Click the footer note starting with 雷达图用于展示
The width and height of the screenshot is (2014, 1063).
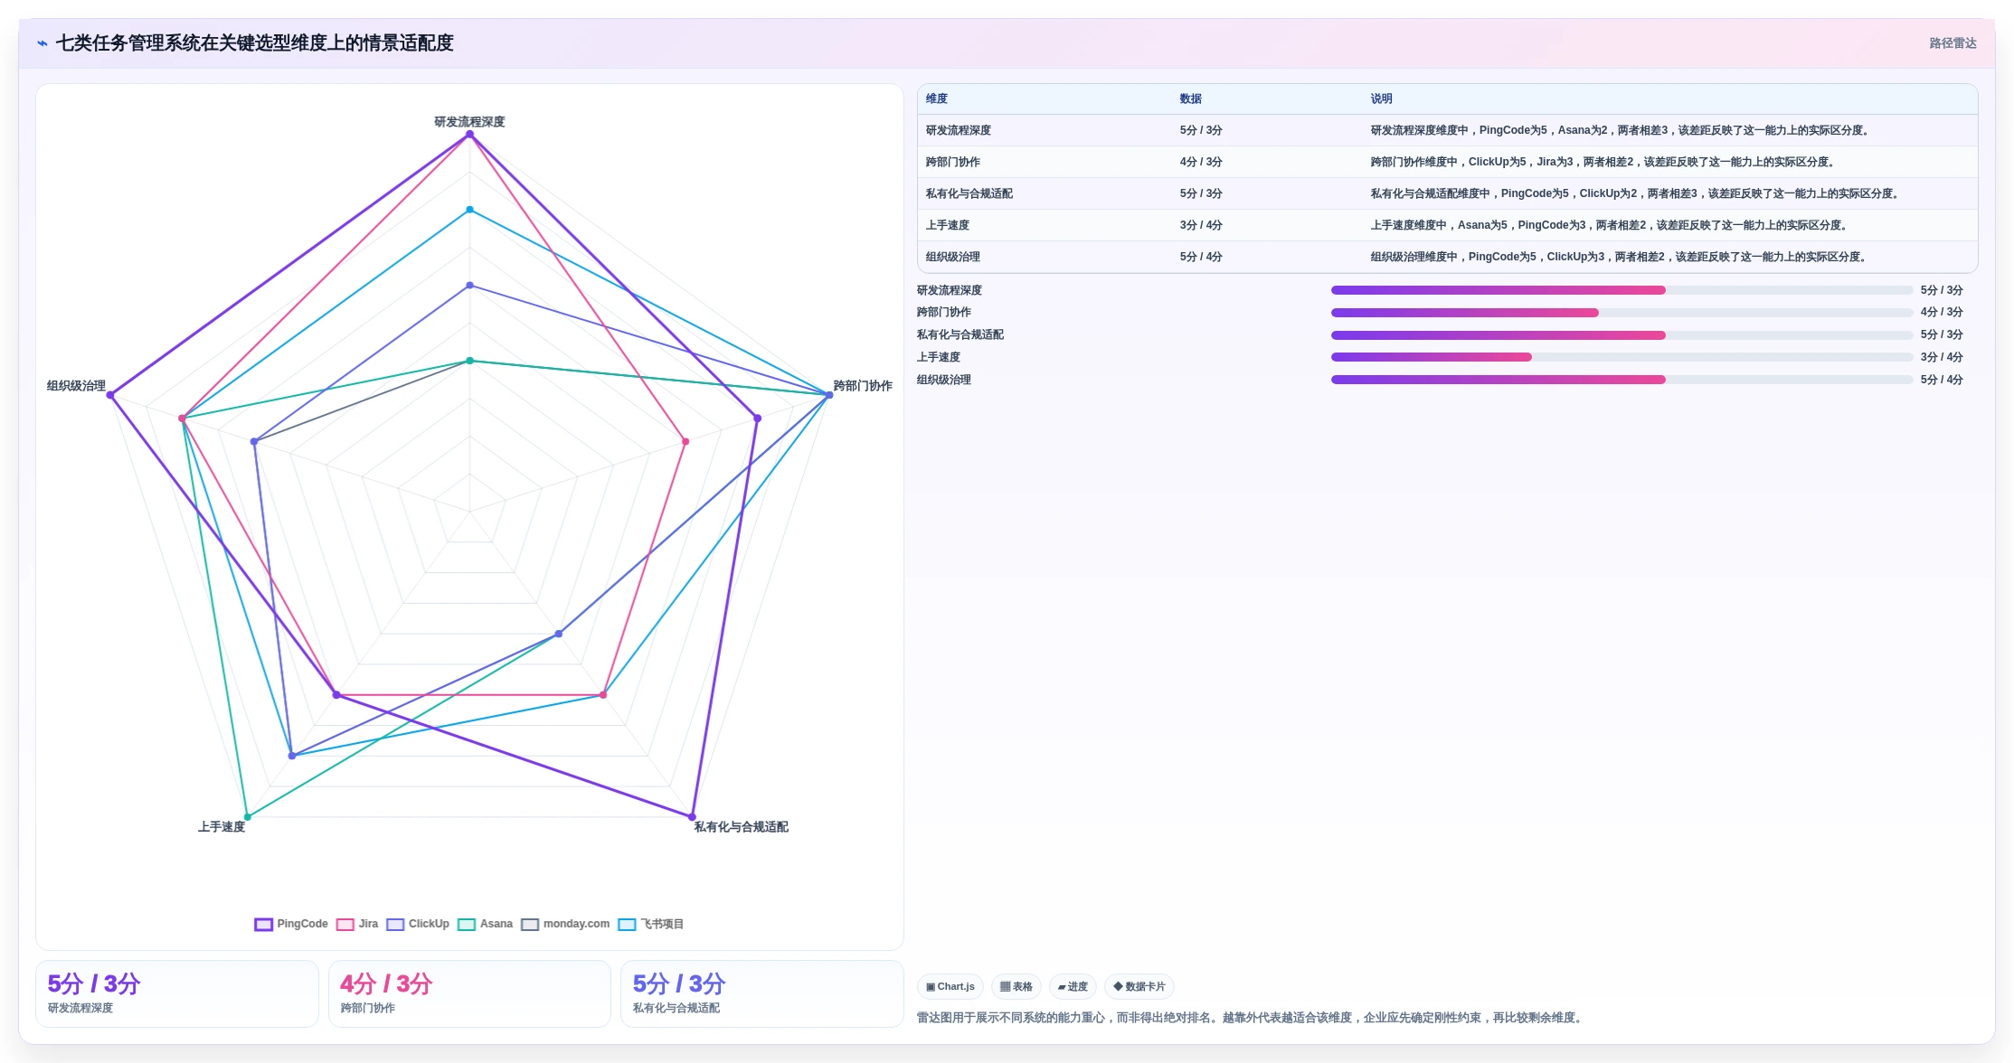click(1252, 1018)
